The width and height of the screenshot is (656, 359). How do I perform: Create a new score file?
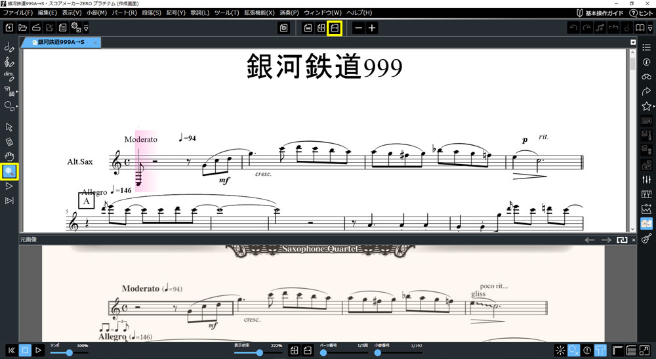click(9, 28)
